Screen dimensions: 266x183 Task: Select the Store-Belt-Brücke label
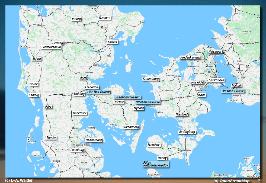(x=148, y=102)
